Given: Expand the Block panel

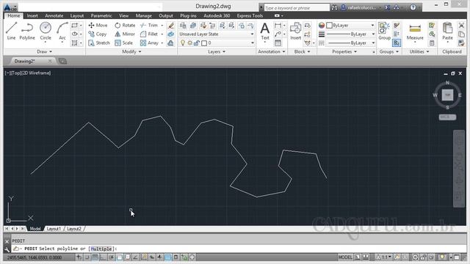Looking at the screenshot, I should point(302,52).
